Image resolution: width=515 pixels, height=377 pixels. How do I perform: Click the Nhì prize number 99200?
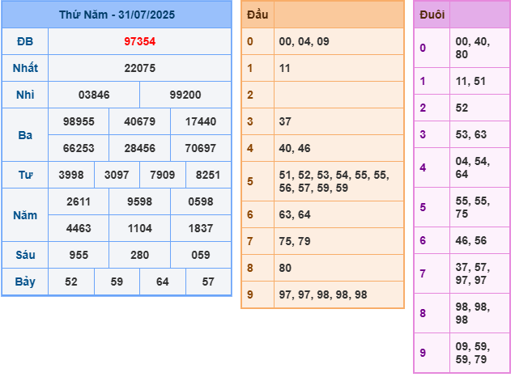[185, 95]
